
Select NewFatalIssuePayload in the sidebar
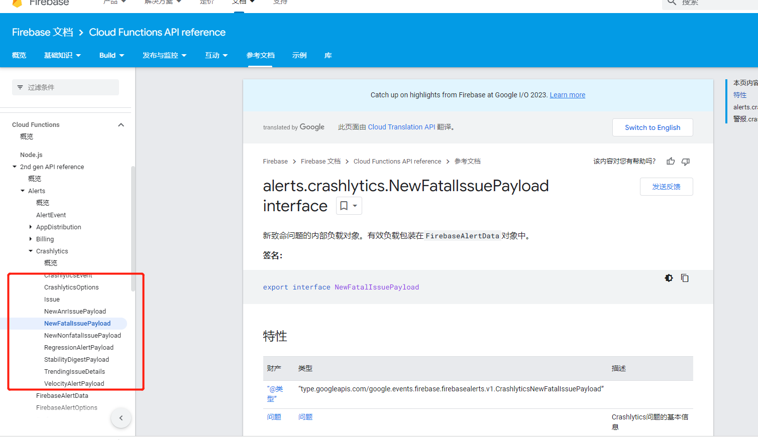pyautogui.click(x=77, y=323)
